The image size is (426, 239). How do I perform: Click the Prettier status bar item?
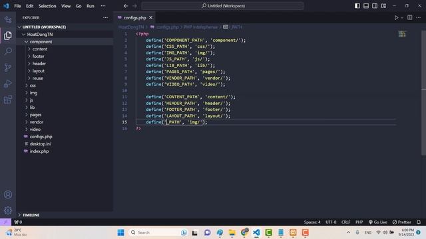(x=401, y=222)
